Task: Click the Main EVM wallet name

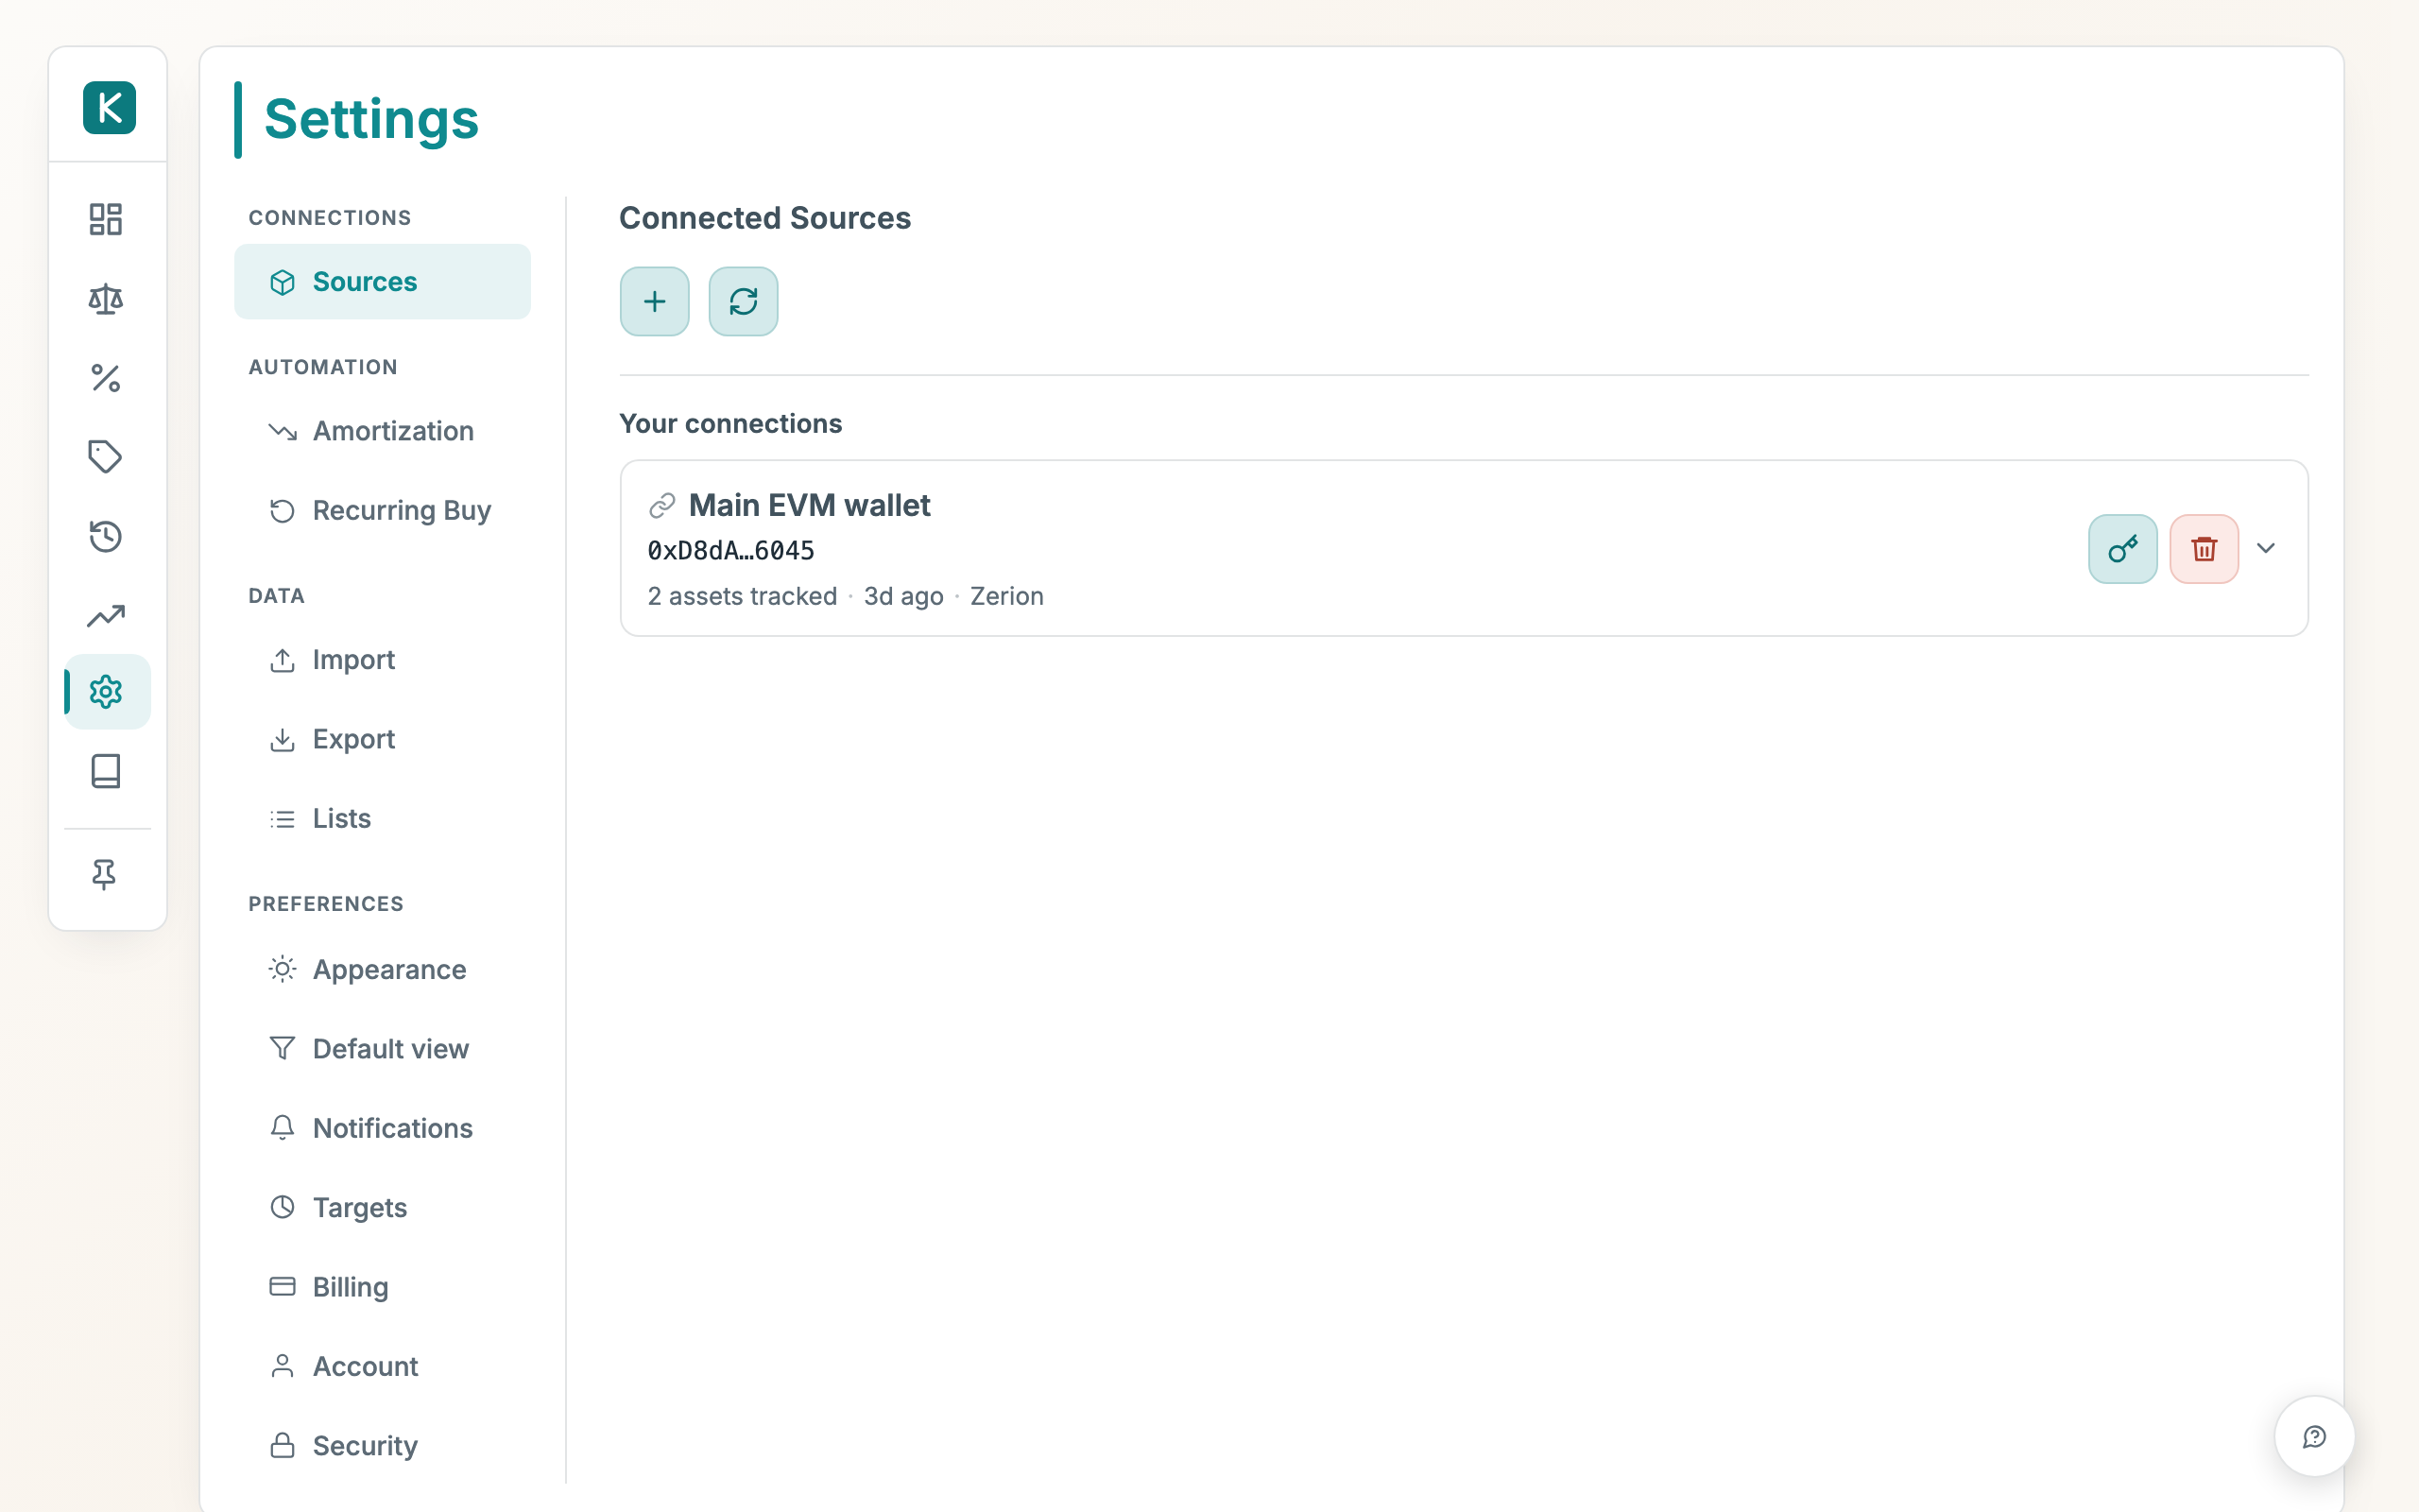Action: pos(810,505)
